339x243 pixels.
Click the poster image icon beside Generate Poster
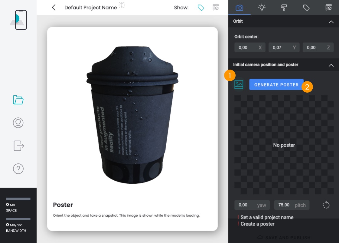(x=239, y=85)
